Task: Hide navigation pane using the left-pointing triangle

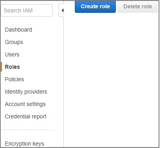Action: (x=61, y=10)
